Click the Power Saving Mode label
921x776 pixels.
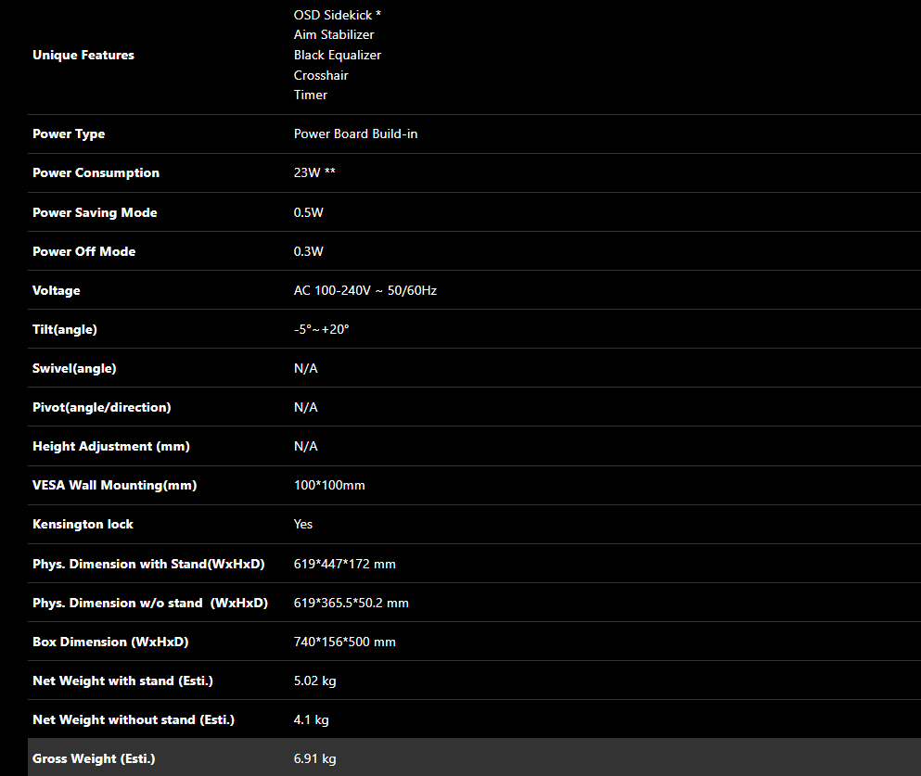(95, 213)
